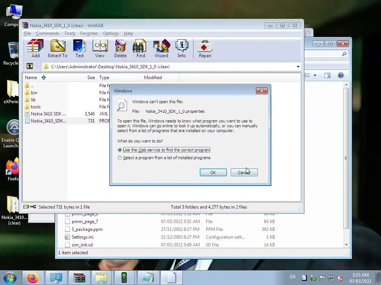Click the WinRAR taskbar icon

[79, 278]
